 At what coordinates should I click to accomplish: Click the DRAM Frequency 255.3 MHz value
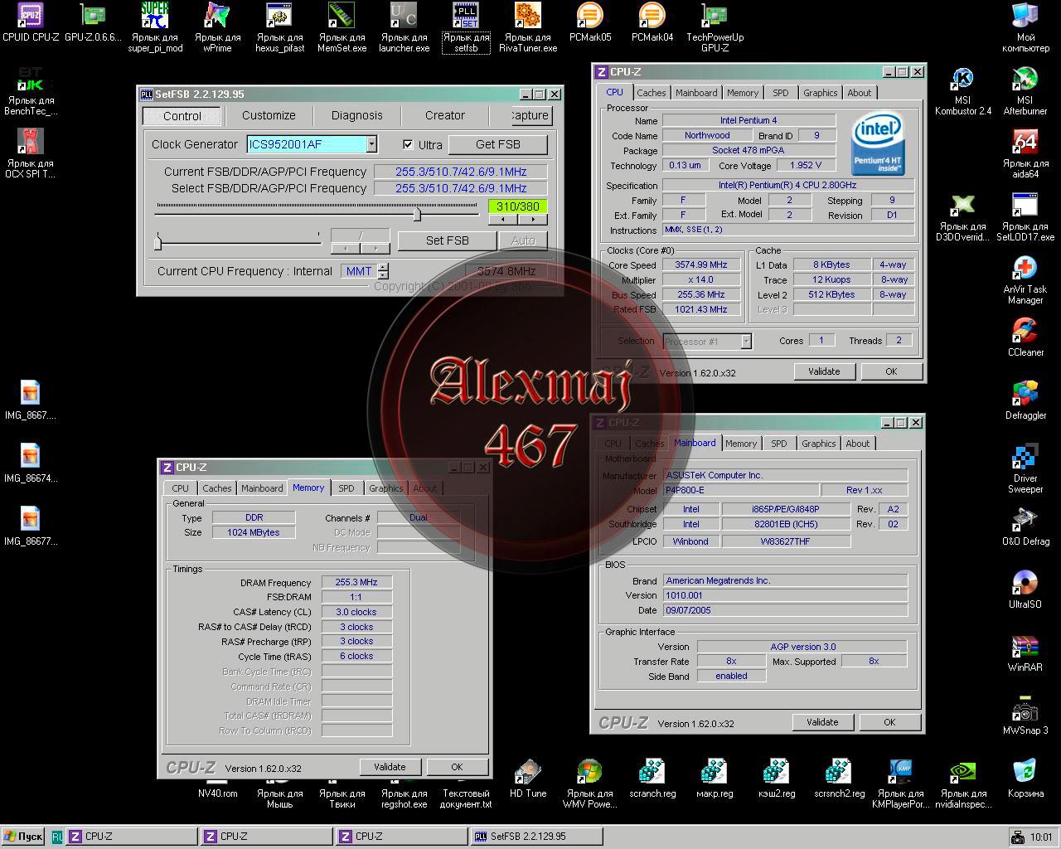coord(356,582)
